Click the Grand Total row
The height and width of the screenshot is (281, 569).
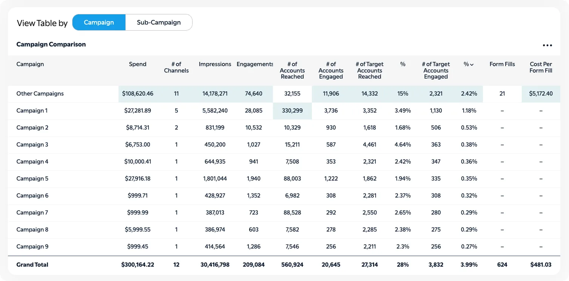pos(32,264)
